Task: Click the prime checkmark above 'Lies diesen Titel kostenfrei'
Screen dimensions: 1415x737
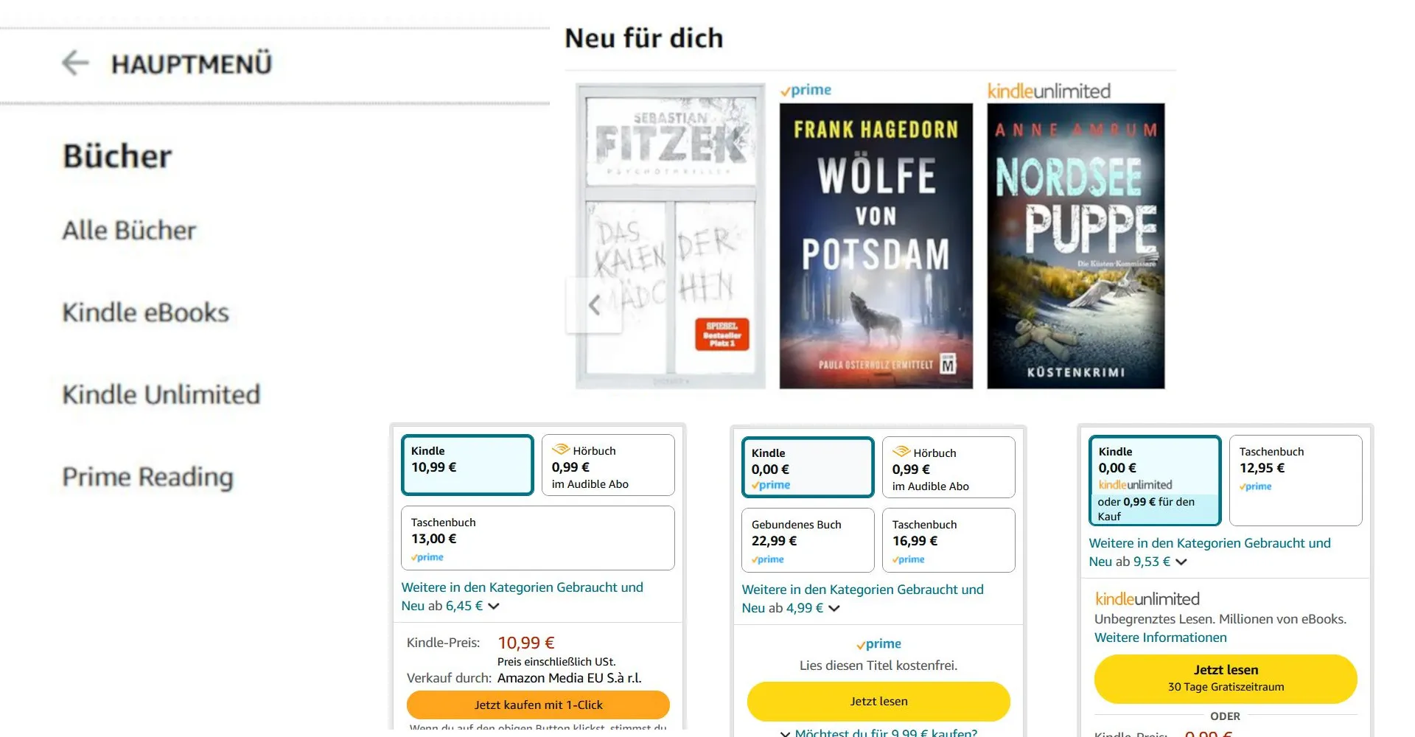Action: click(878, 643)
